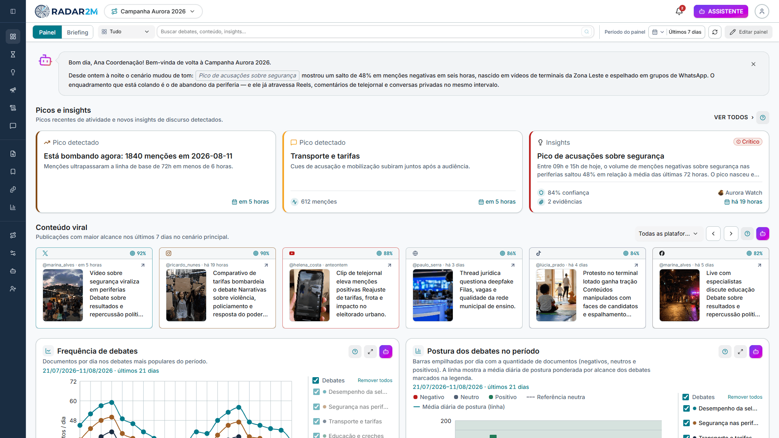
Task: Click Remover todos in Postura legend
Action: [x=745, y=397]
